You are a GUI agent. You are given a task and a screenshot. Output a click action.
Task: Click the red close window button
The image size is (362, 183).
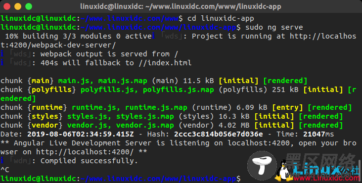coord(7,6)
